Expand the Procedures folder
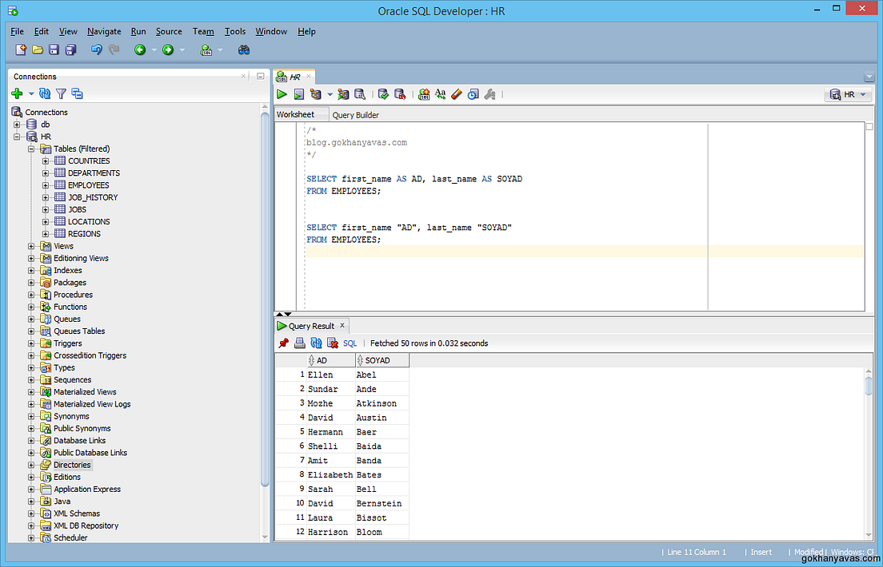This screenshot has width=883, height=567. [x=31, y=295]
